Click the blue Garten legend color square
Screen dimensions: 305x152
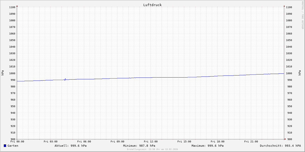pyautogui.click(x=5, y=146)
